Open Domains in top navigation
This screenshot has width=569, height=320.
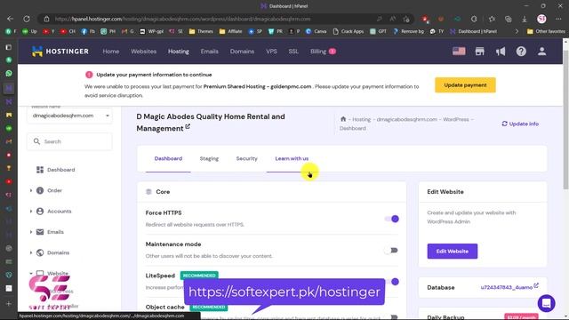[242, 52]
